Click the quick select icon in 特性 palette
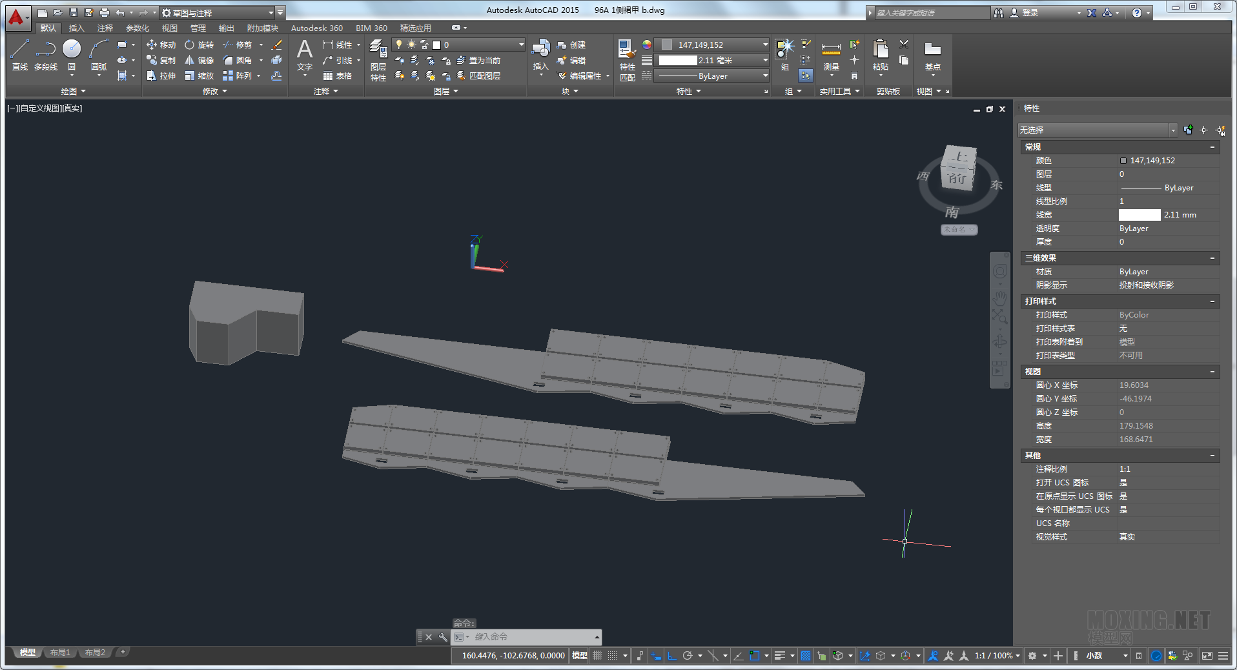The width and height of the screenshot is (1237, 670). coord(1220,130)
